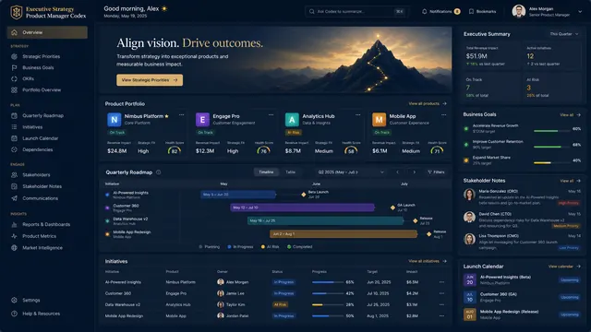Image resolution: width=591 pixels, height=332 pixels.
Task: Open roadmap Filters
Action: click(436, 172)
